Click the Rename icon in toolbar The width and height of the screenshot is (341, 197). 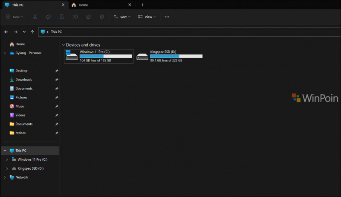[75, 17]
